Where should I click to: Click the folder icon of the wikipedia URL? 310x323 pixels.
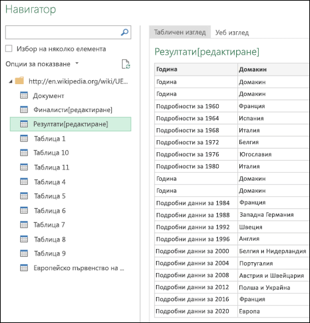[19, 81]
